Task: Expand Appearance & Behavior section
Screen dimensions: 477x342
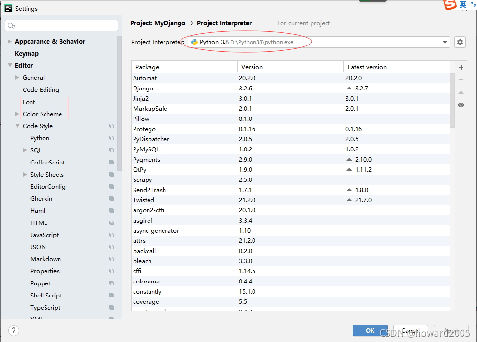Action: (x=9, y=42)
